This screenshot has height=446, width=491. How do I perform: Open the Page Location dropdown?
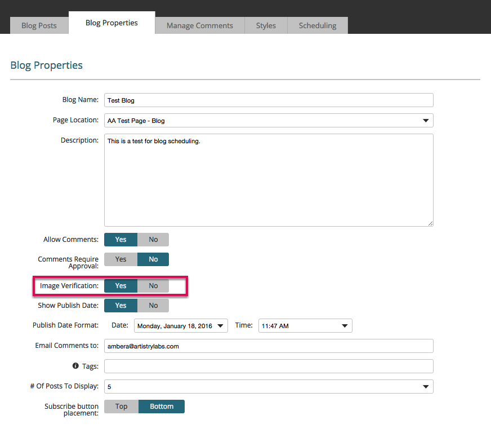[269, 121]
